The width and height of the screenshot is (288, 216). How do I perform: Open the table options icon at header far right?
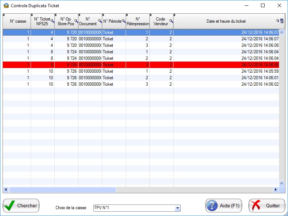coord(282,21)
